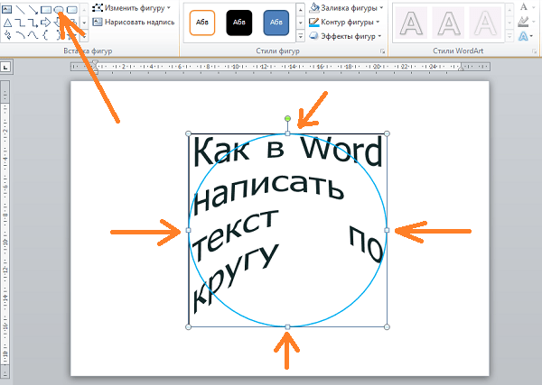Viewport: 542px width, 385px height.
Task: Open Эффекты фигур effects menu
Action: [x=345, y=36]
